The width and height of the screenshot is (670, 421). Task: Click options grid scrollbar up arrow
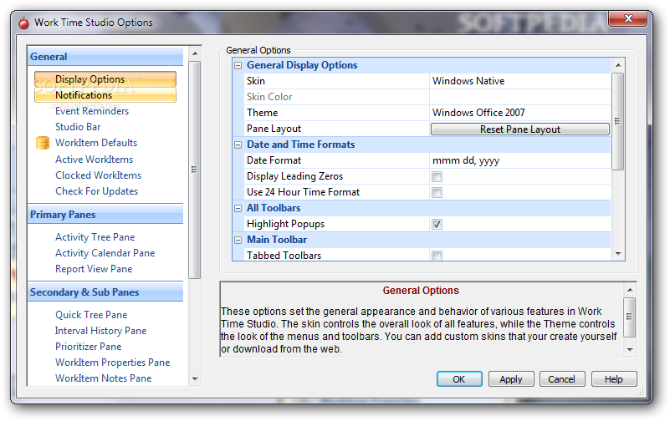(618, 65)
